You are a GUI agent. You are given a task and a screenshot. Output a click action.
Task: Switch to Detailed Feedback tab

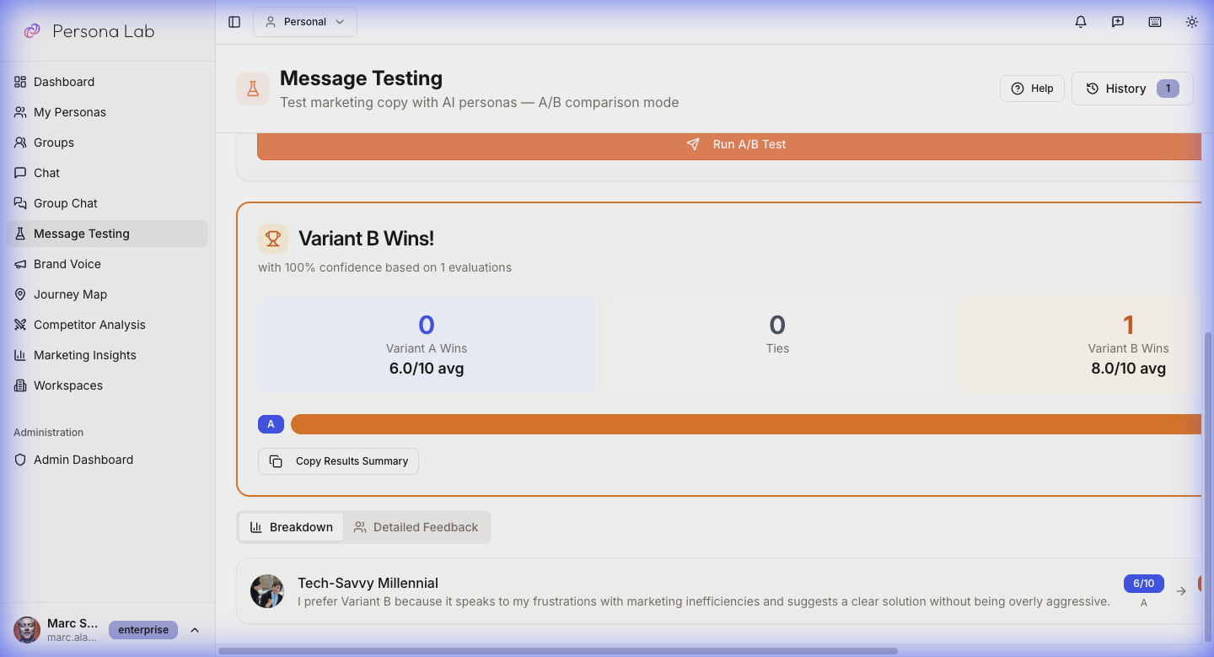coord(416,527)
